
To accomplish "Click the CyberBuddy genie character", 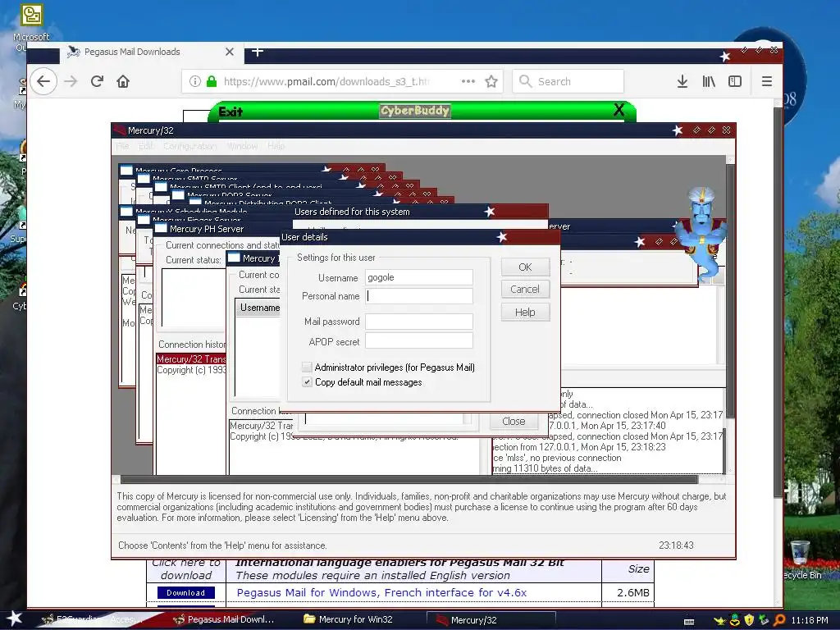I will 700,234.
